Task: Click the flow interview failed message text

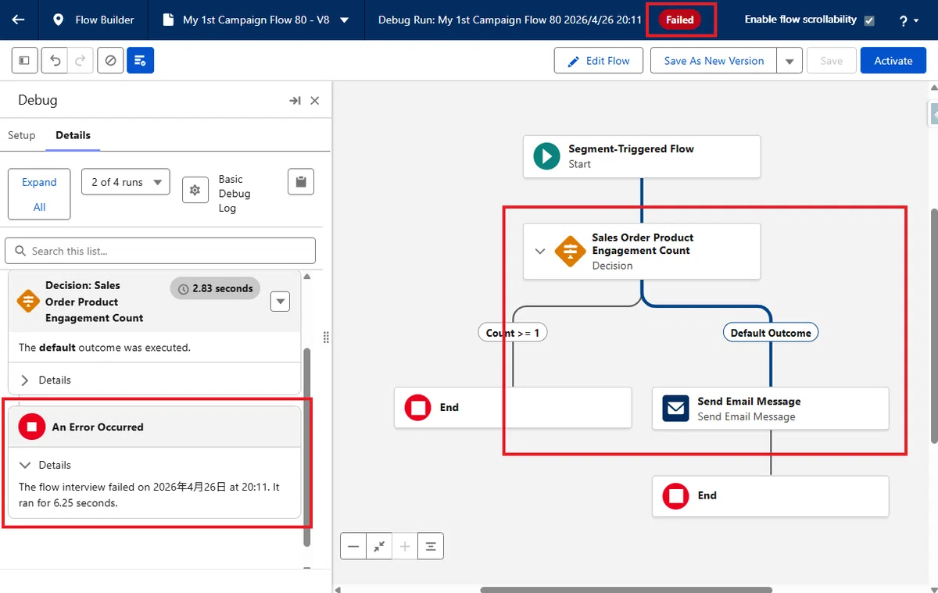Action: [149, 495]
